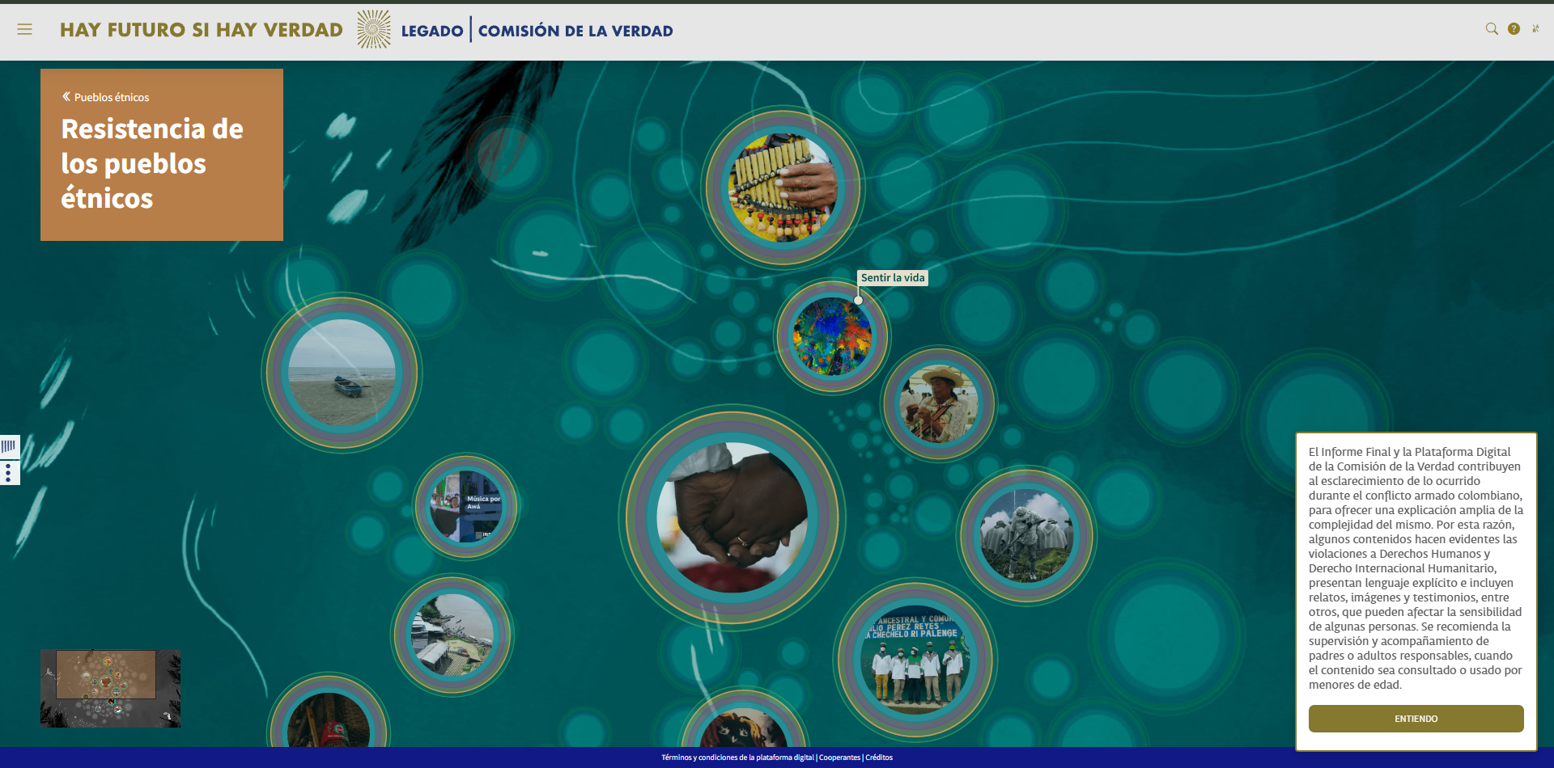
Task: Open the Cooperantes footer link
Action: click(839, 757)
